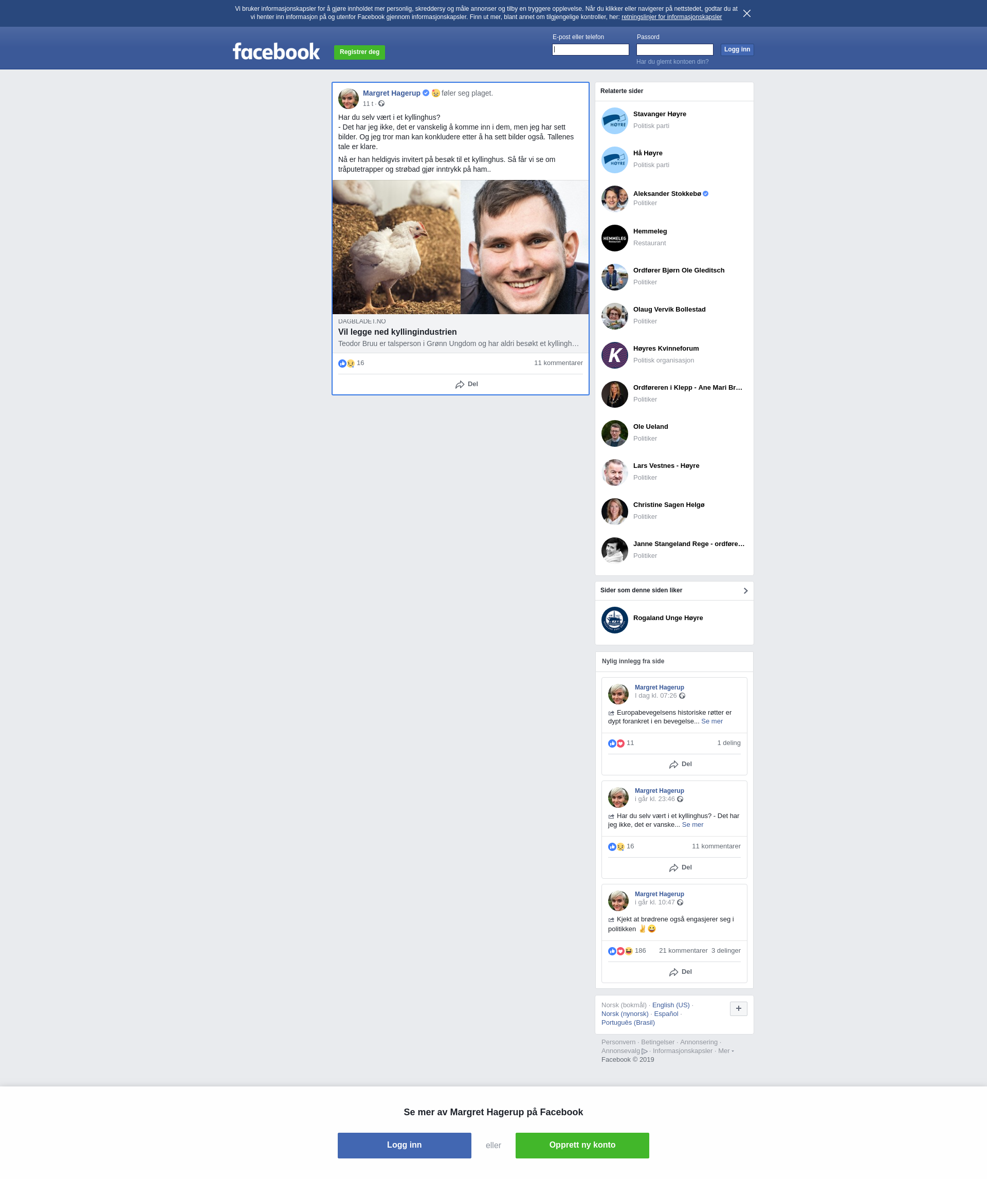Expand Se mer on Europabevegelsens post
This screenshot has width=987, height=1179.
(712, 721)
